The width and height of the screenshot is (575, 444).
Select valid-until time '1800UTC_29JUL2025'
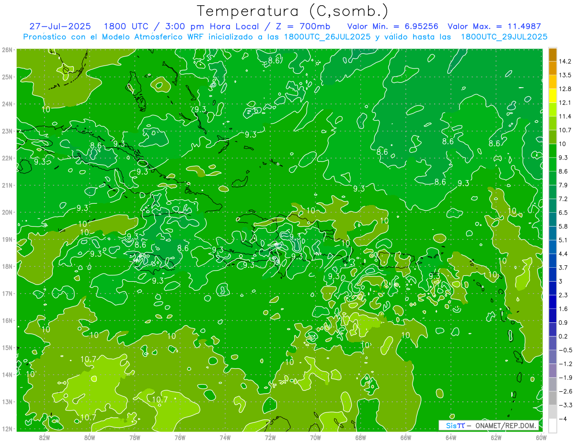click(504, 37)
